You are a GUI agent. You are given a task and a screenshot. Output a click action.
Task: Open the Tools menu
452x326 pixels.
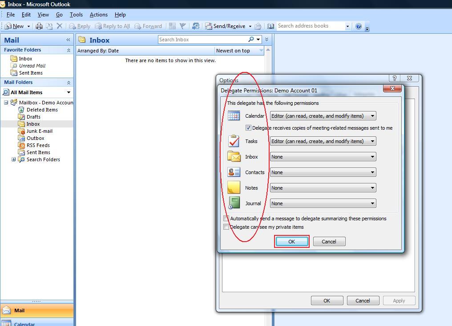pyautogui.click(x=76, y=14)
